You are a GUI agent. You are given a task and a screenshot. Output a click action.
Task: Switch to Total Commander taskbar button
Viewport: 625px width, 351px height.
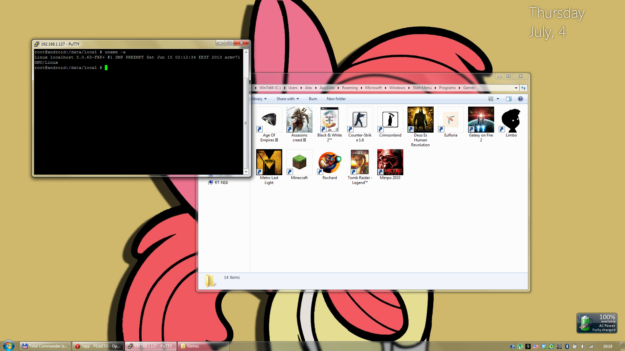(45, 346)
